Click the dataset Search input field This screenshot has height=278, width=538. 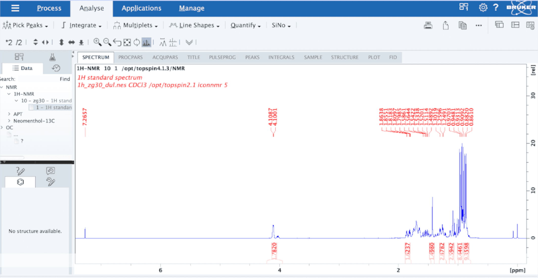[x=38, y=79]
